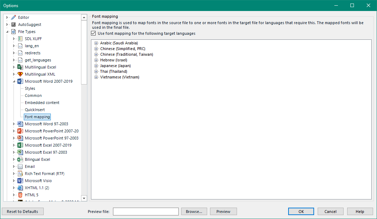This screenshot has width=377, height=219.
Task: Click the Multilingual XML superhero icon
Action: pos(21,74)
